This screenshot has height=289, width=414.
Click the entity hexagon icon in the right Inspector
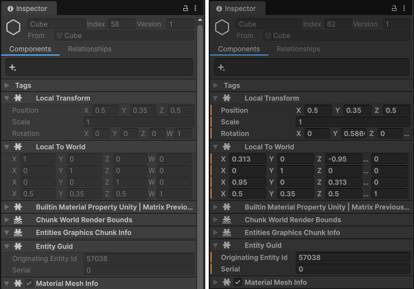coord(222,27)
